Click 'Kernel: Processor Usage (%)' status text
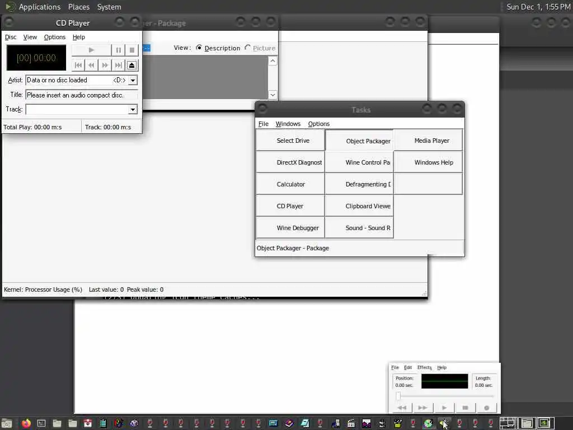 coord(43,289)
